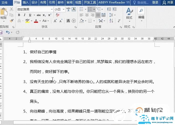Align text left
This screenshot has height=125, width=175.
[81, 15]
